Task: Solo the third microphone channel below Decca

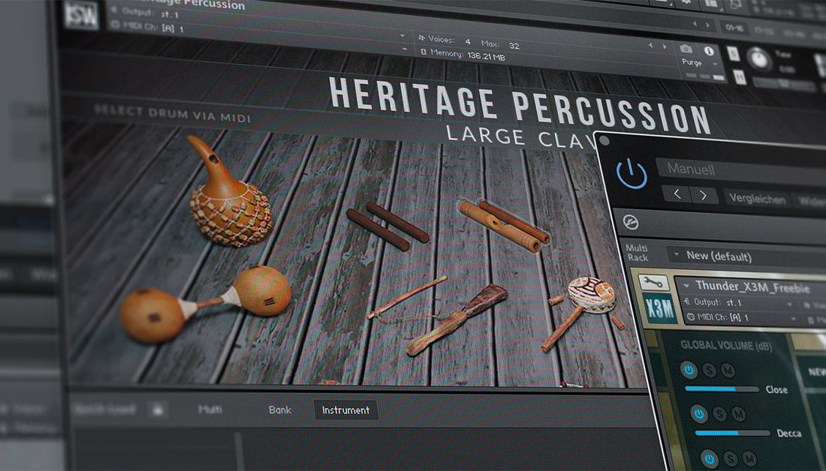Action: [x=730, y=459]
